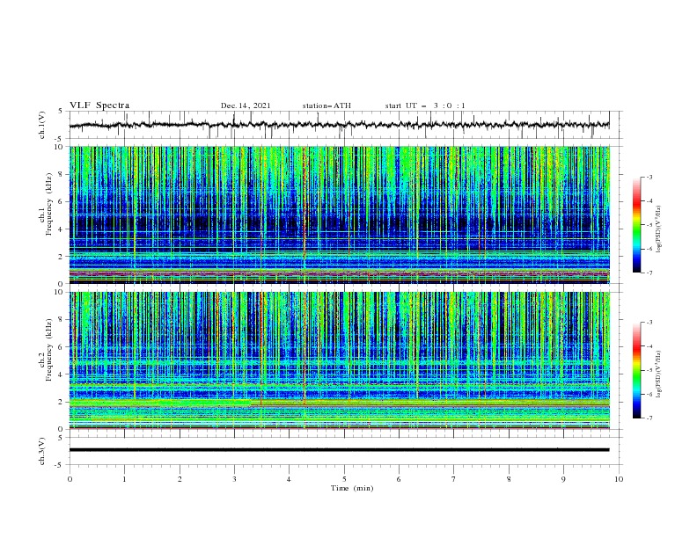Click the ch.1 color bar "log(PSD)(V²/Hz)" label
The width and height of the screenshot is (697, 538).
(659, 229)
